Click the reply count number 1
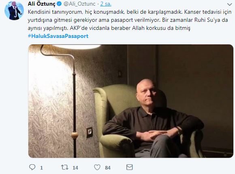The image size is (235, 174). (x=41, y=168)
